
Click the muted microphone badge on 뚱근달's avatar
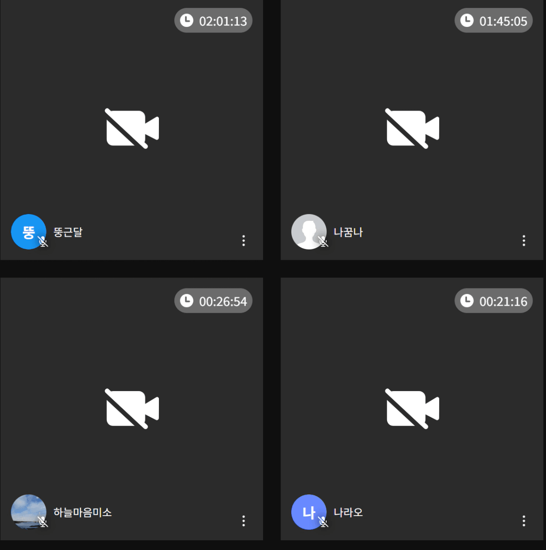(43, 242)
